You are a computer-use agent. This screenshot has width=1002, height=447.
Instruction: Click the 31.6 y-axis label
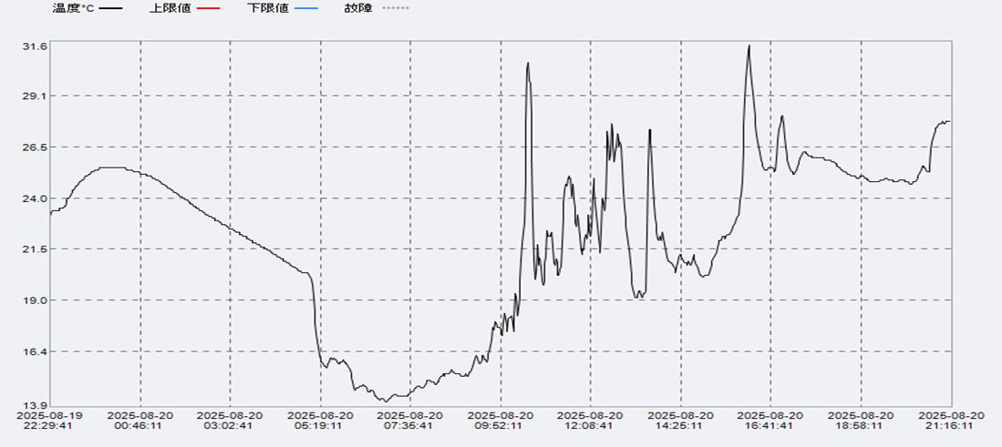[x=35, y=46]
